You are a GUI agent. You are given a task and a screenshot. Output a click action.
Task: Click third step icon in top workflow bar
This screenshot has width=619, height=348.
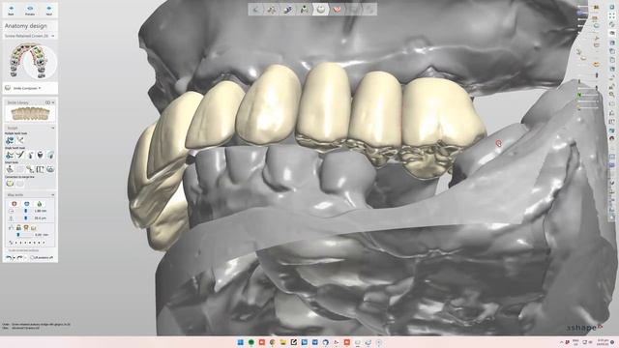click(x=288, y=9)
